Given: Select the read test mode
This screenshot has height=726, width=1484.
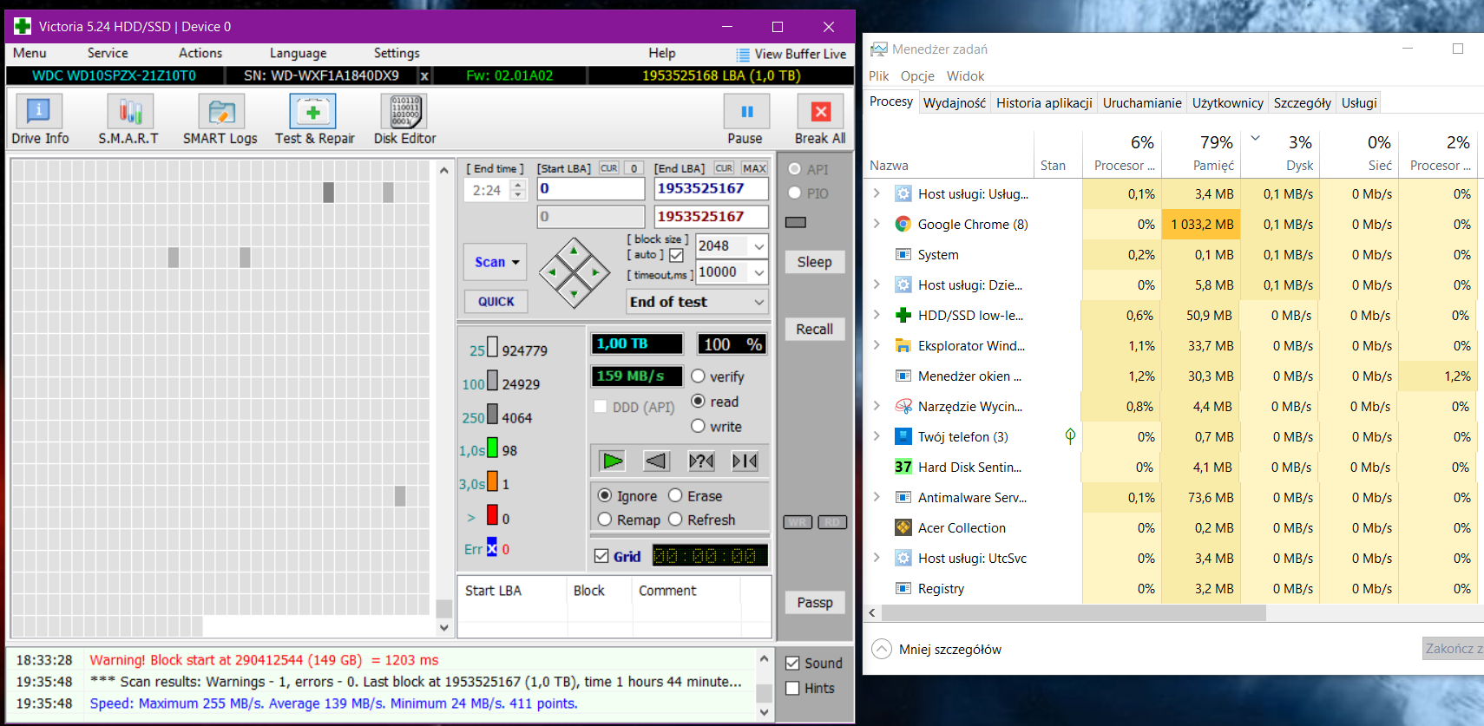Looking at the screenshot, I should point(698,402).
